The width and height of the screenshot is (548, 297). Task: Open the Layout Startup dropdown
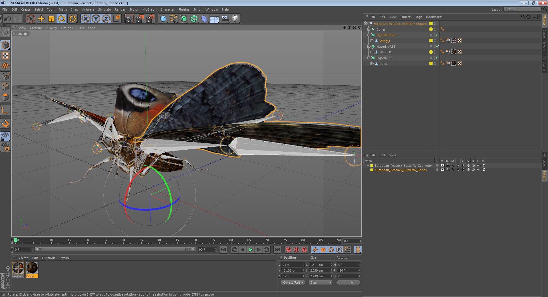522,9
